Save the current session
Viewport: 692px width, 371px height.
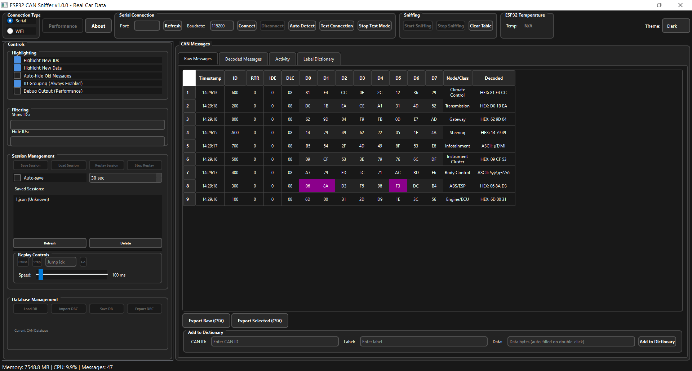30,165
